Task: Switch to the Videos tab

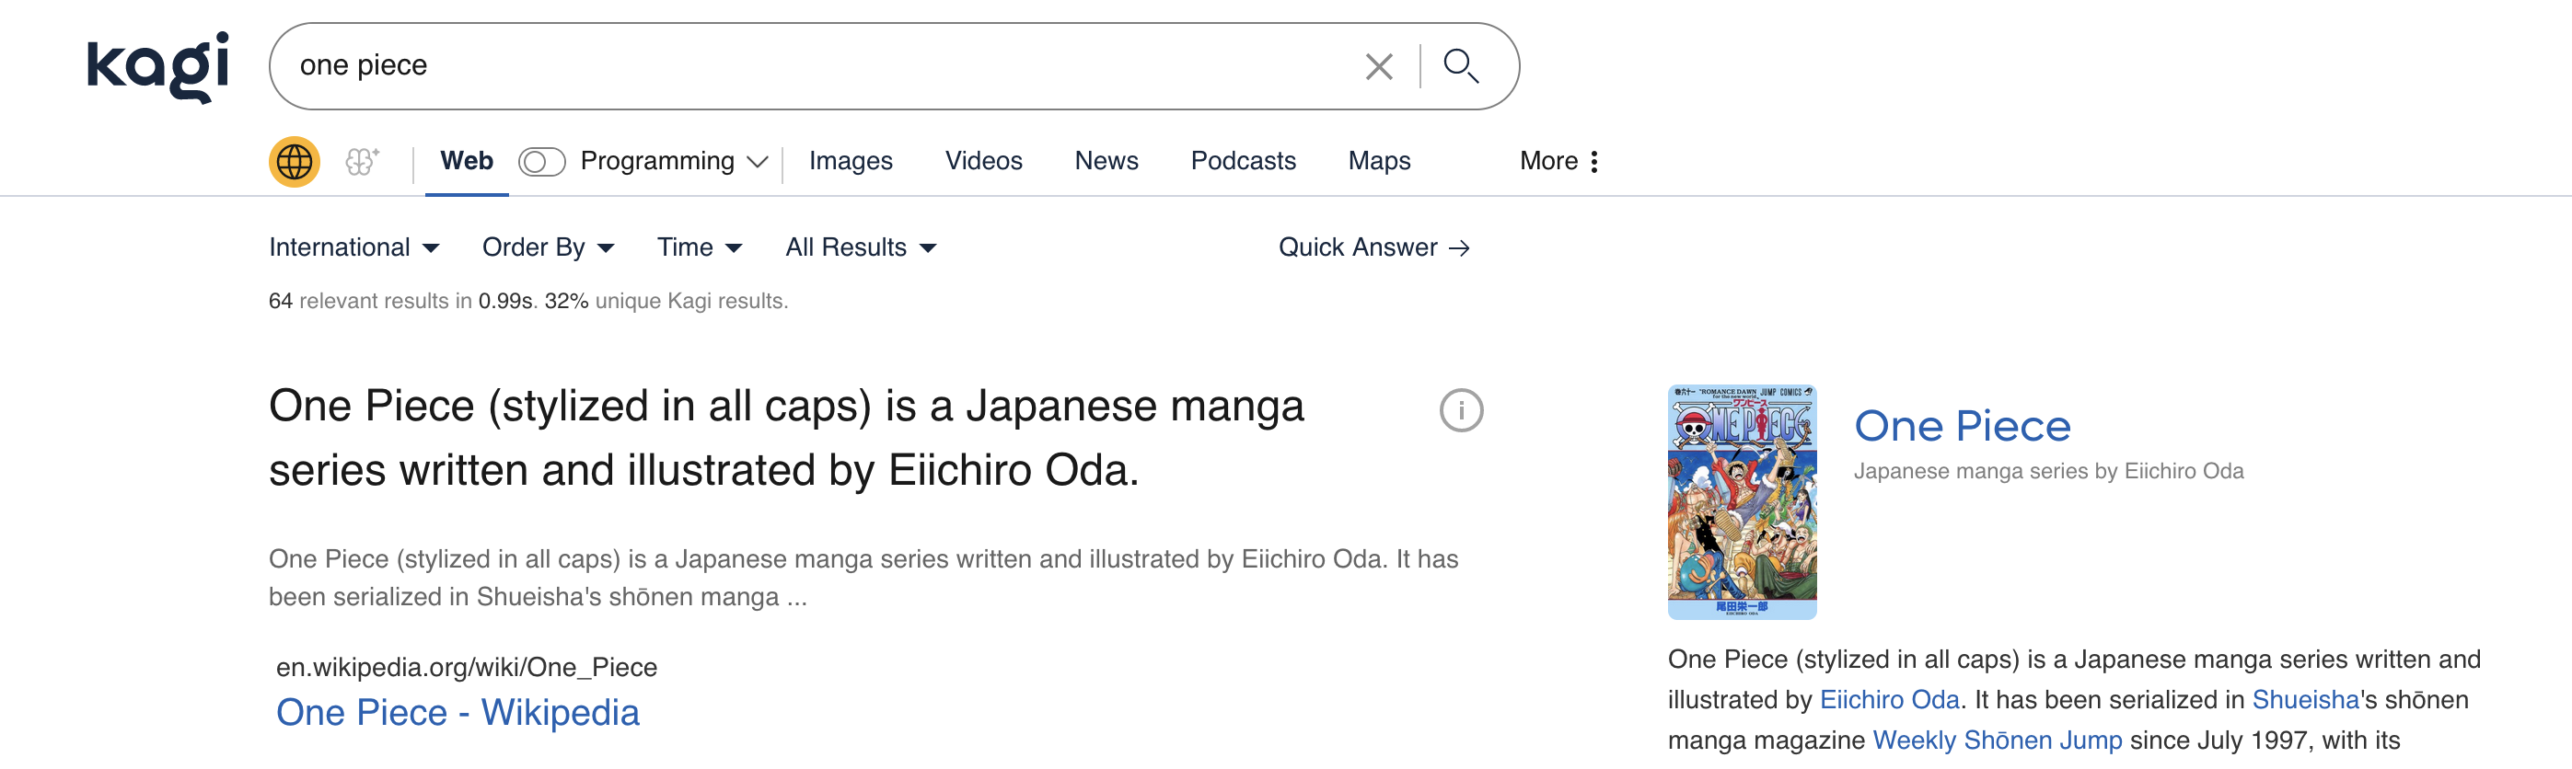Action: pyautogui.click(x=982, y=162)
